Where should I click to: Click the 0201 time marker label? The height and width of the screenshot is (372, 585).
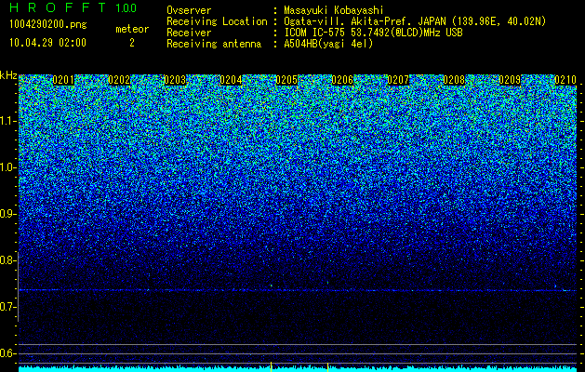coord(63,80)
